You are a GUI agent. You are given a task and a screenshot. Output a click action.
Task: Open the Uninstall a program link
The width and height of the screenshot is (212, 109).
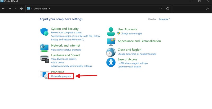[x=61, y=76]
